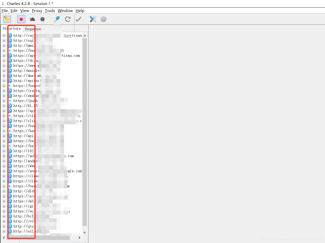Click the globe icon beside http://apiini
Viewport: 325px width, 243px height.
coord(10,81)
